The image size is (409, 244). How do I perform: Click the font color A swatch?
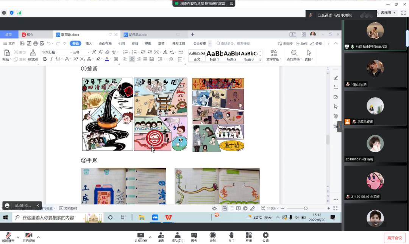107,59
